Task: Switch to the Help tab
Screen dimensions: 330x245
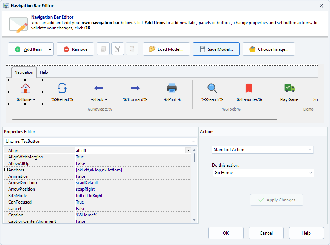Action: pos(44,72)
